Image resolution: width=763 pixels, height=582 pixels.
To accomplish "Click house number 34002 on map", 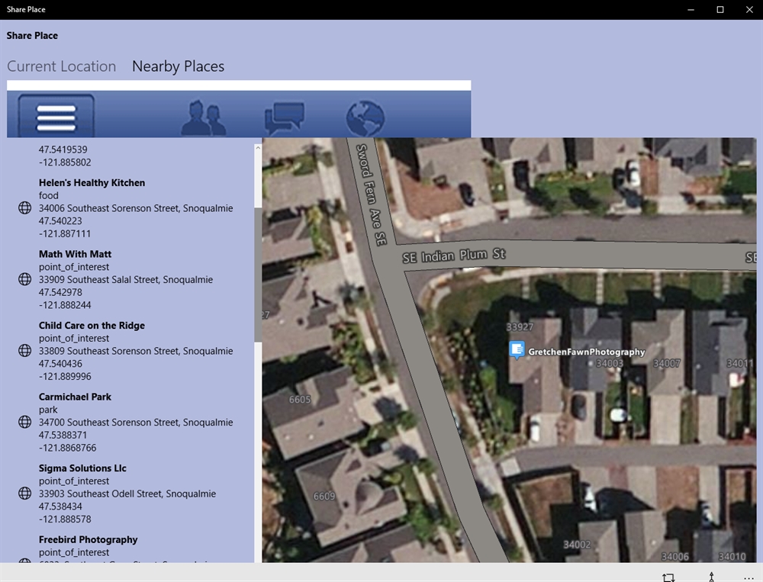I will pyautogui.click(x=577, y=545).
